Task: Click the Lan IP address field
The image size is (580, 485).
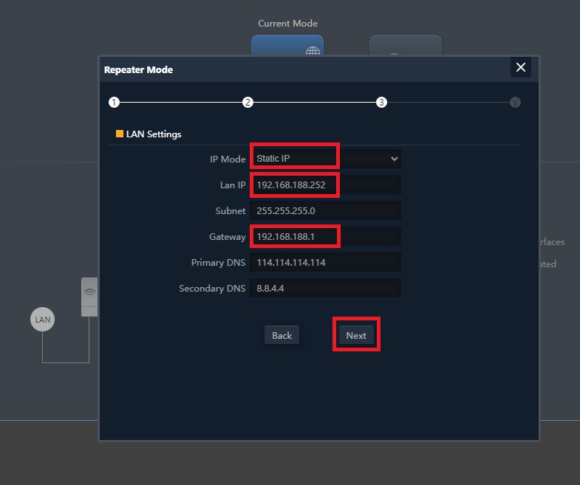Action: tap(325, 185)
